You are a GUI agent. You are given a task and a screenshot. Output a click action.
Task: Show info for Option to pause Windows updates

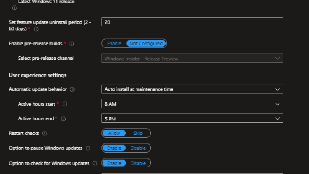click(87, 148)
